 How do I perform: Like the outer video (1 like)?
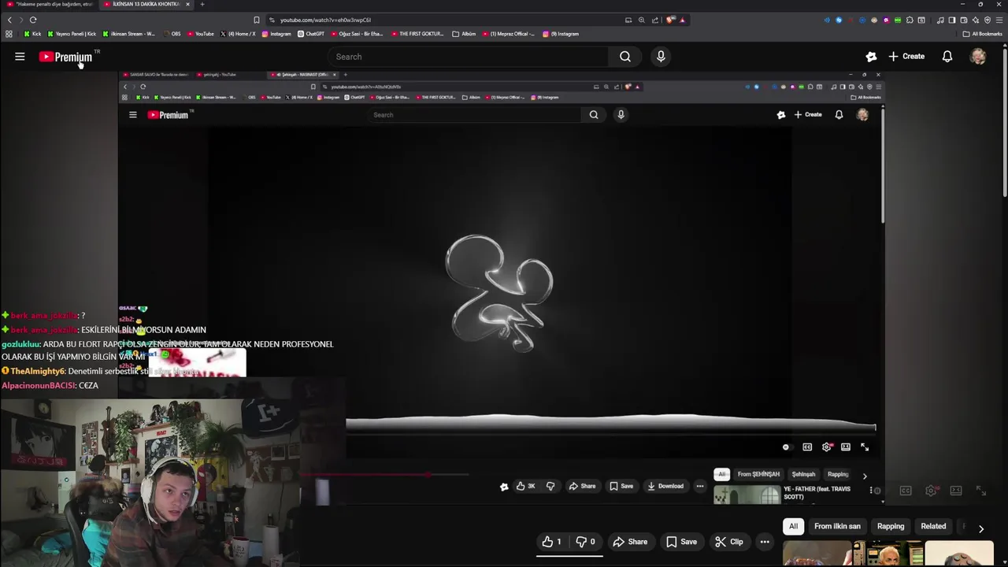pyautogui.click(x=551, y=542)
